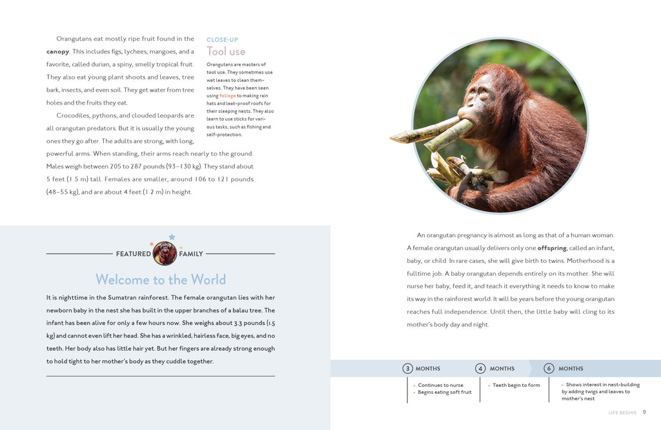Screen dimensions: 661x430
Task: Click the line 'Orangutans eat mostly ripe fruit found in the'
Action: (125, 39)
